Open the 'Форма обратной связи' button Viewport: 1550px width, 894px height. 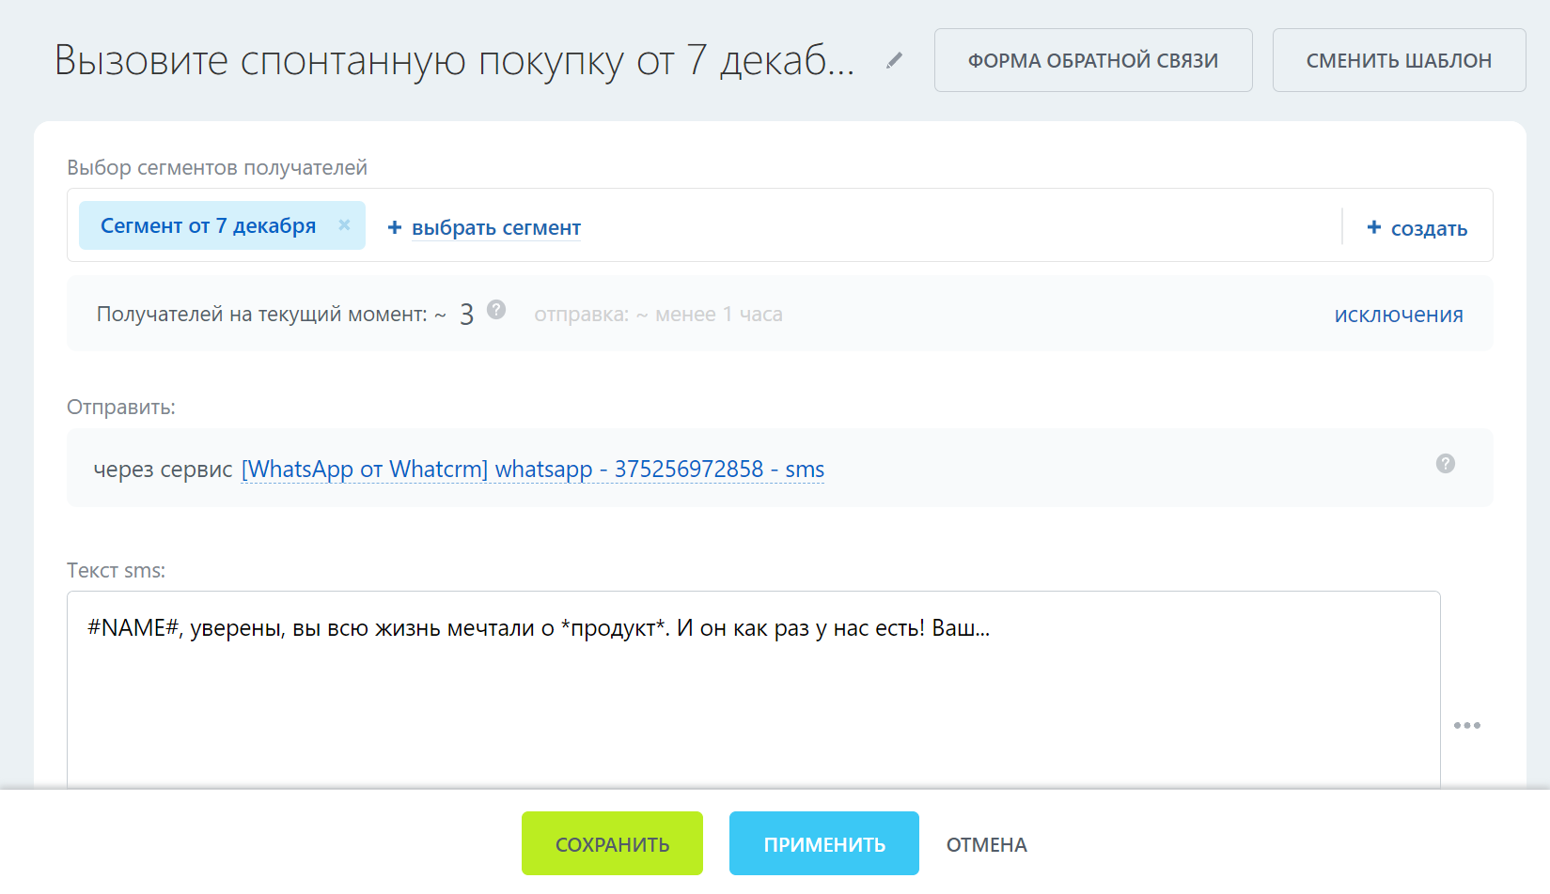(x=1093, y=60)
